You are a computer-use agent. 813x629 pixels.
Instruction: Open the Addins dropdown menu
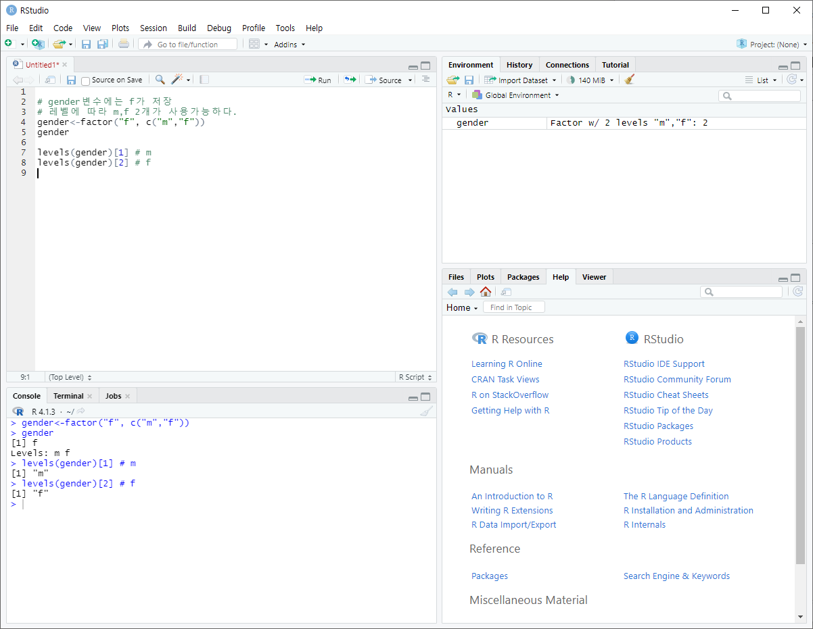[289, 45]
